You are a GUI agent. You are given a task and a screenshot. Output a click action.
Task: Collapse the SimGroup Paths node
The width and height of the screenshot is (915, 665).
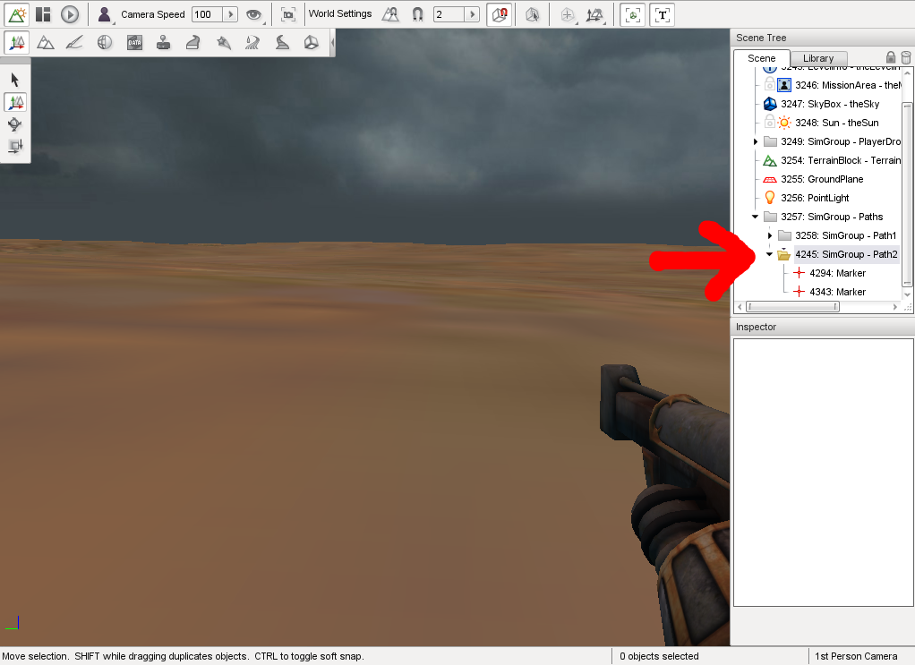756,217
